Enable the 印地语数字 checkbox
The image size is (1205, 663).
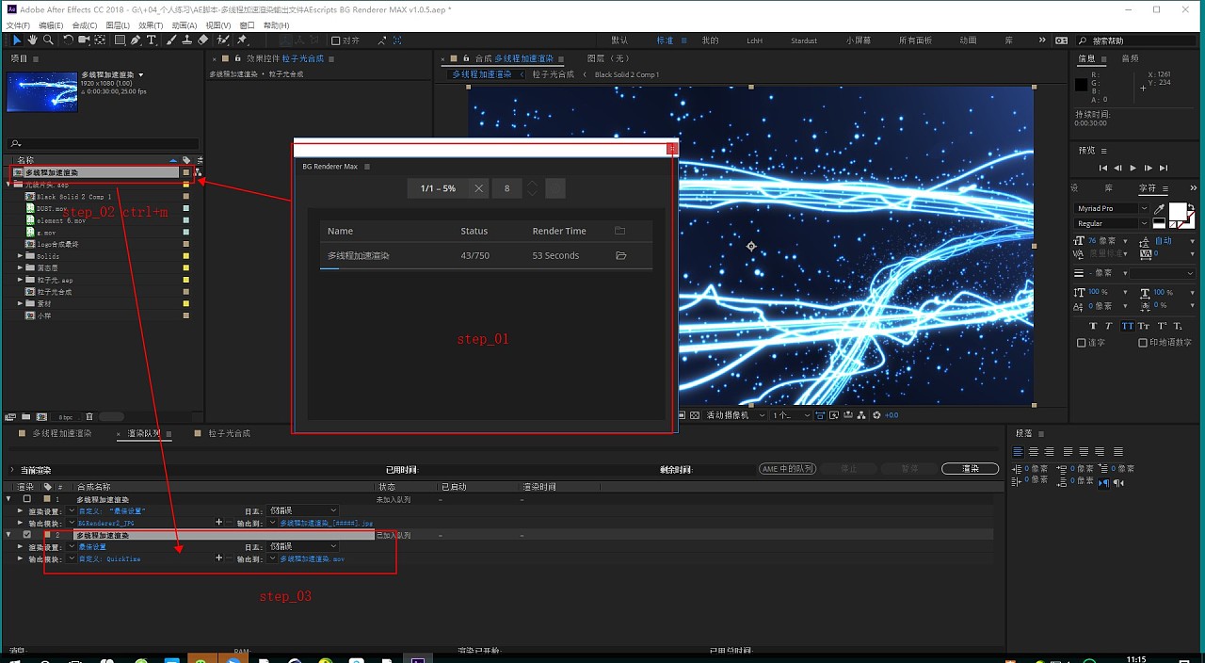1143,343
